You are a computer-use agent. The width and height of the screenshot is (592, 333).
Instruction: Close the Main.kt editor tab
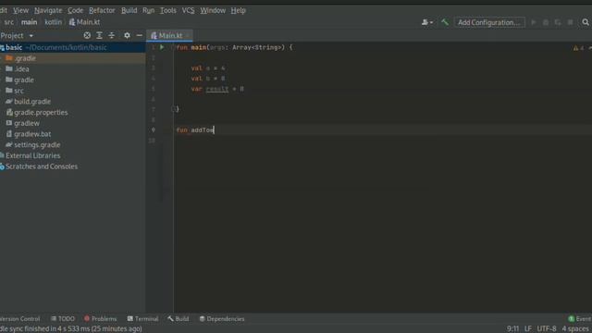(188, 35)
